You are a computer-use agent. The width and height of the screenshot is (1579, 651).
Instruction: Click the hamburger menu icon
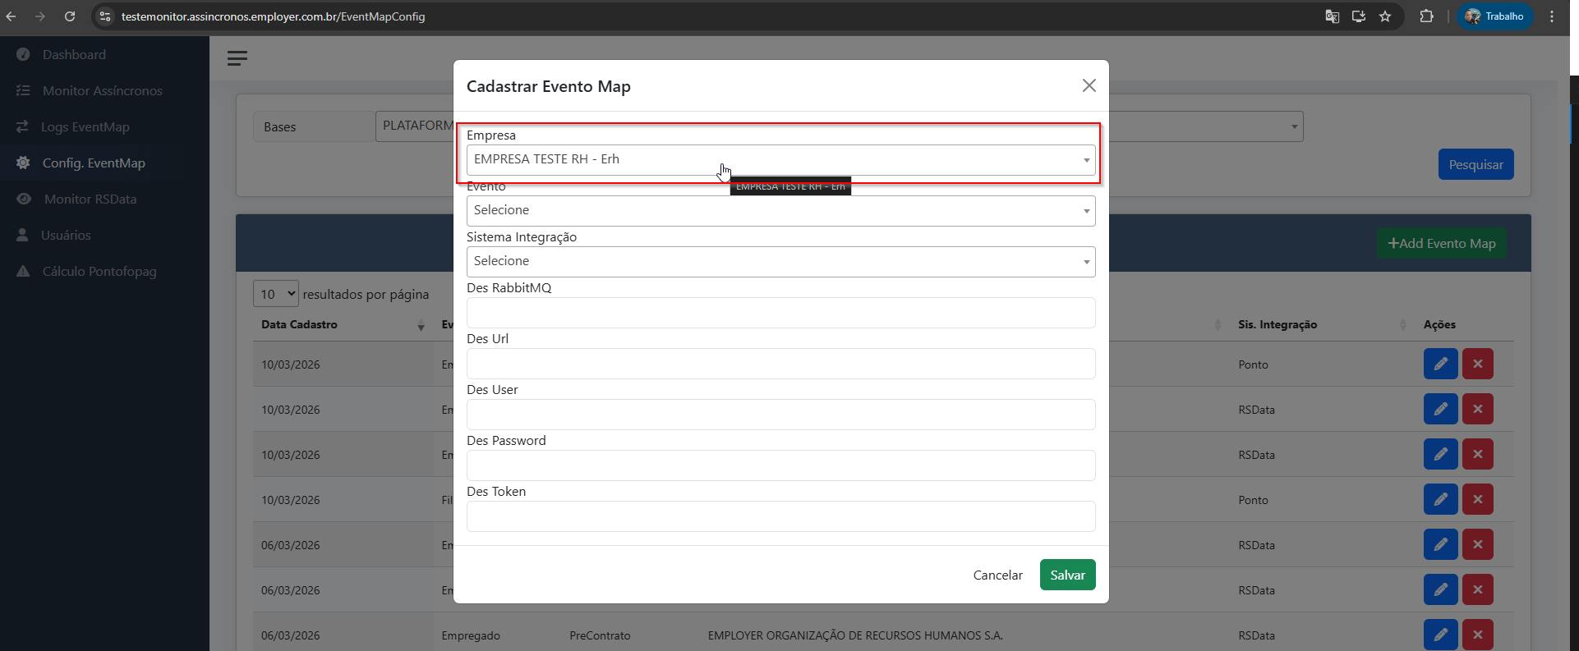point(237,58)
